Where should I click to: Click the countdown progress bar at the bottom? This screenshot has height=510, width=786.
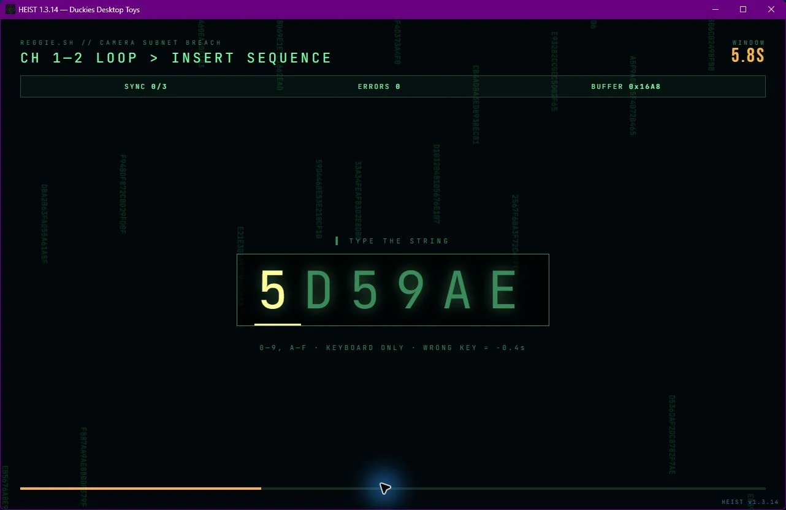tap(392, 489)
